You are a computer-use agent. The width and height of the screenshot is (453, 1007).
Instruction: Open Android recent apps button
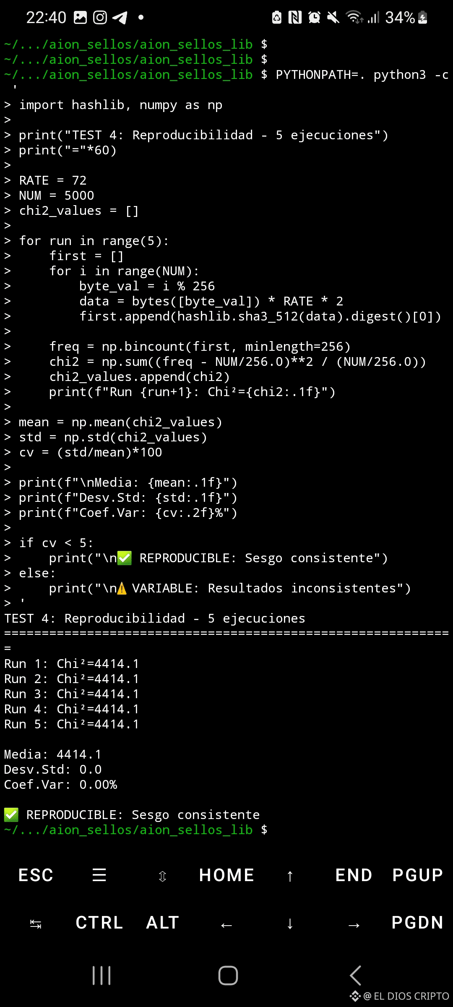point(102,975)
